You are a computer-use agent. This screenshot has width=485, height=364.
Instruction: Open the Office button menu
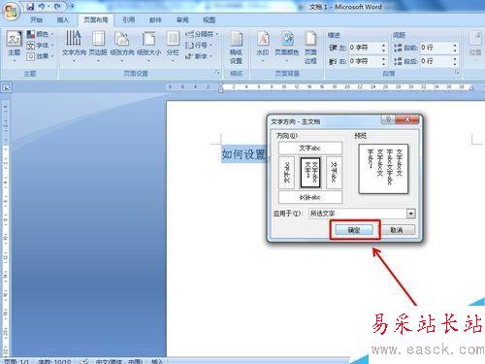[11, 12]
